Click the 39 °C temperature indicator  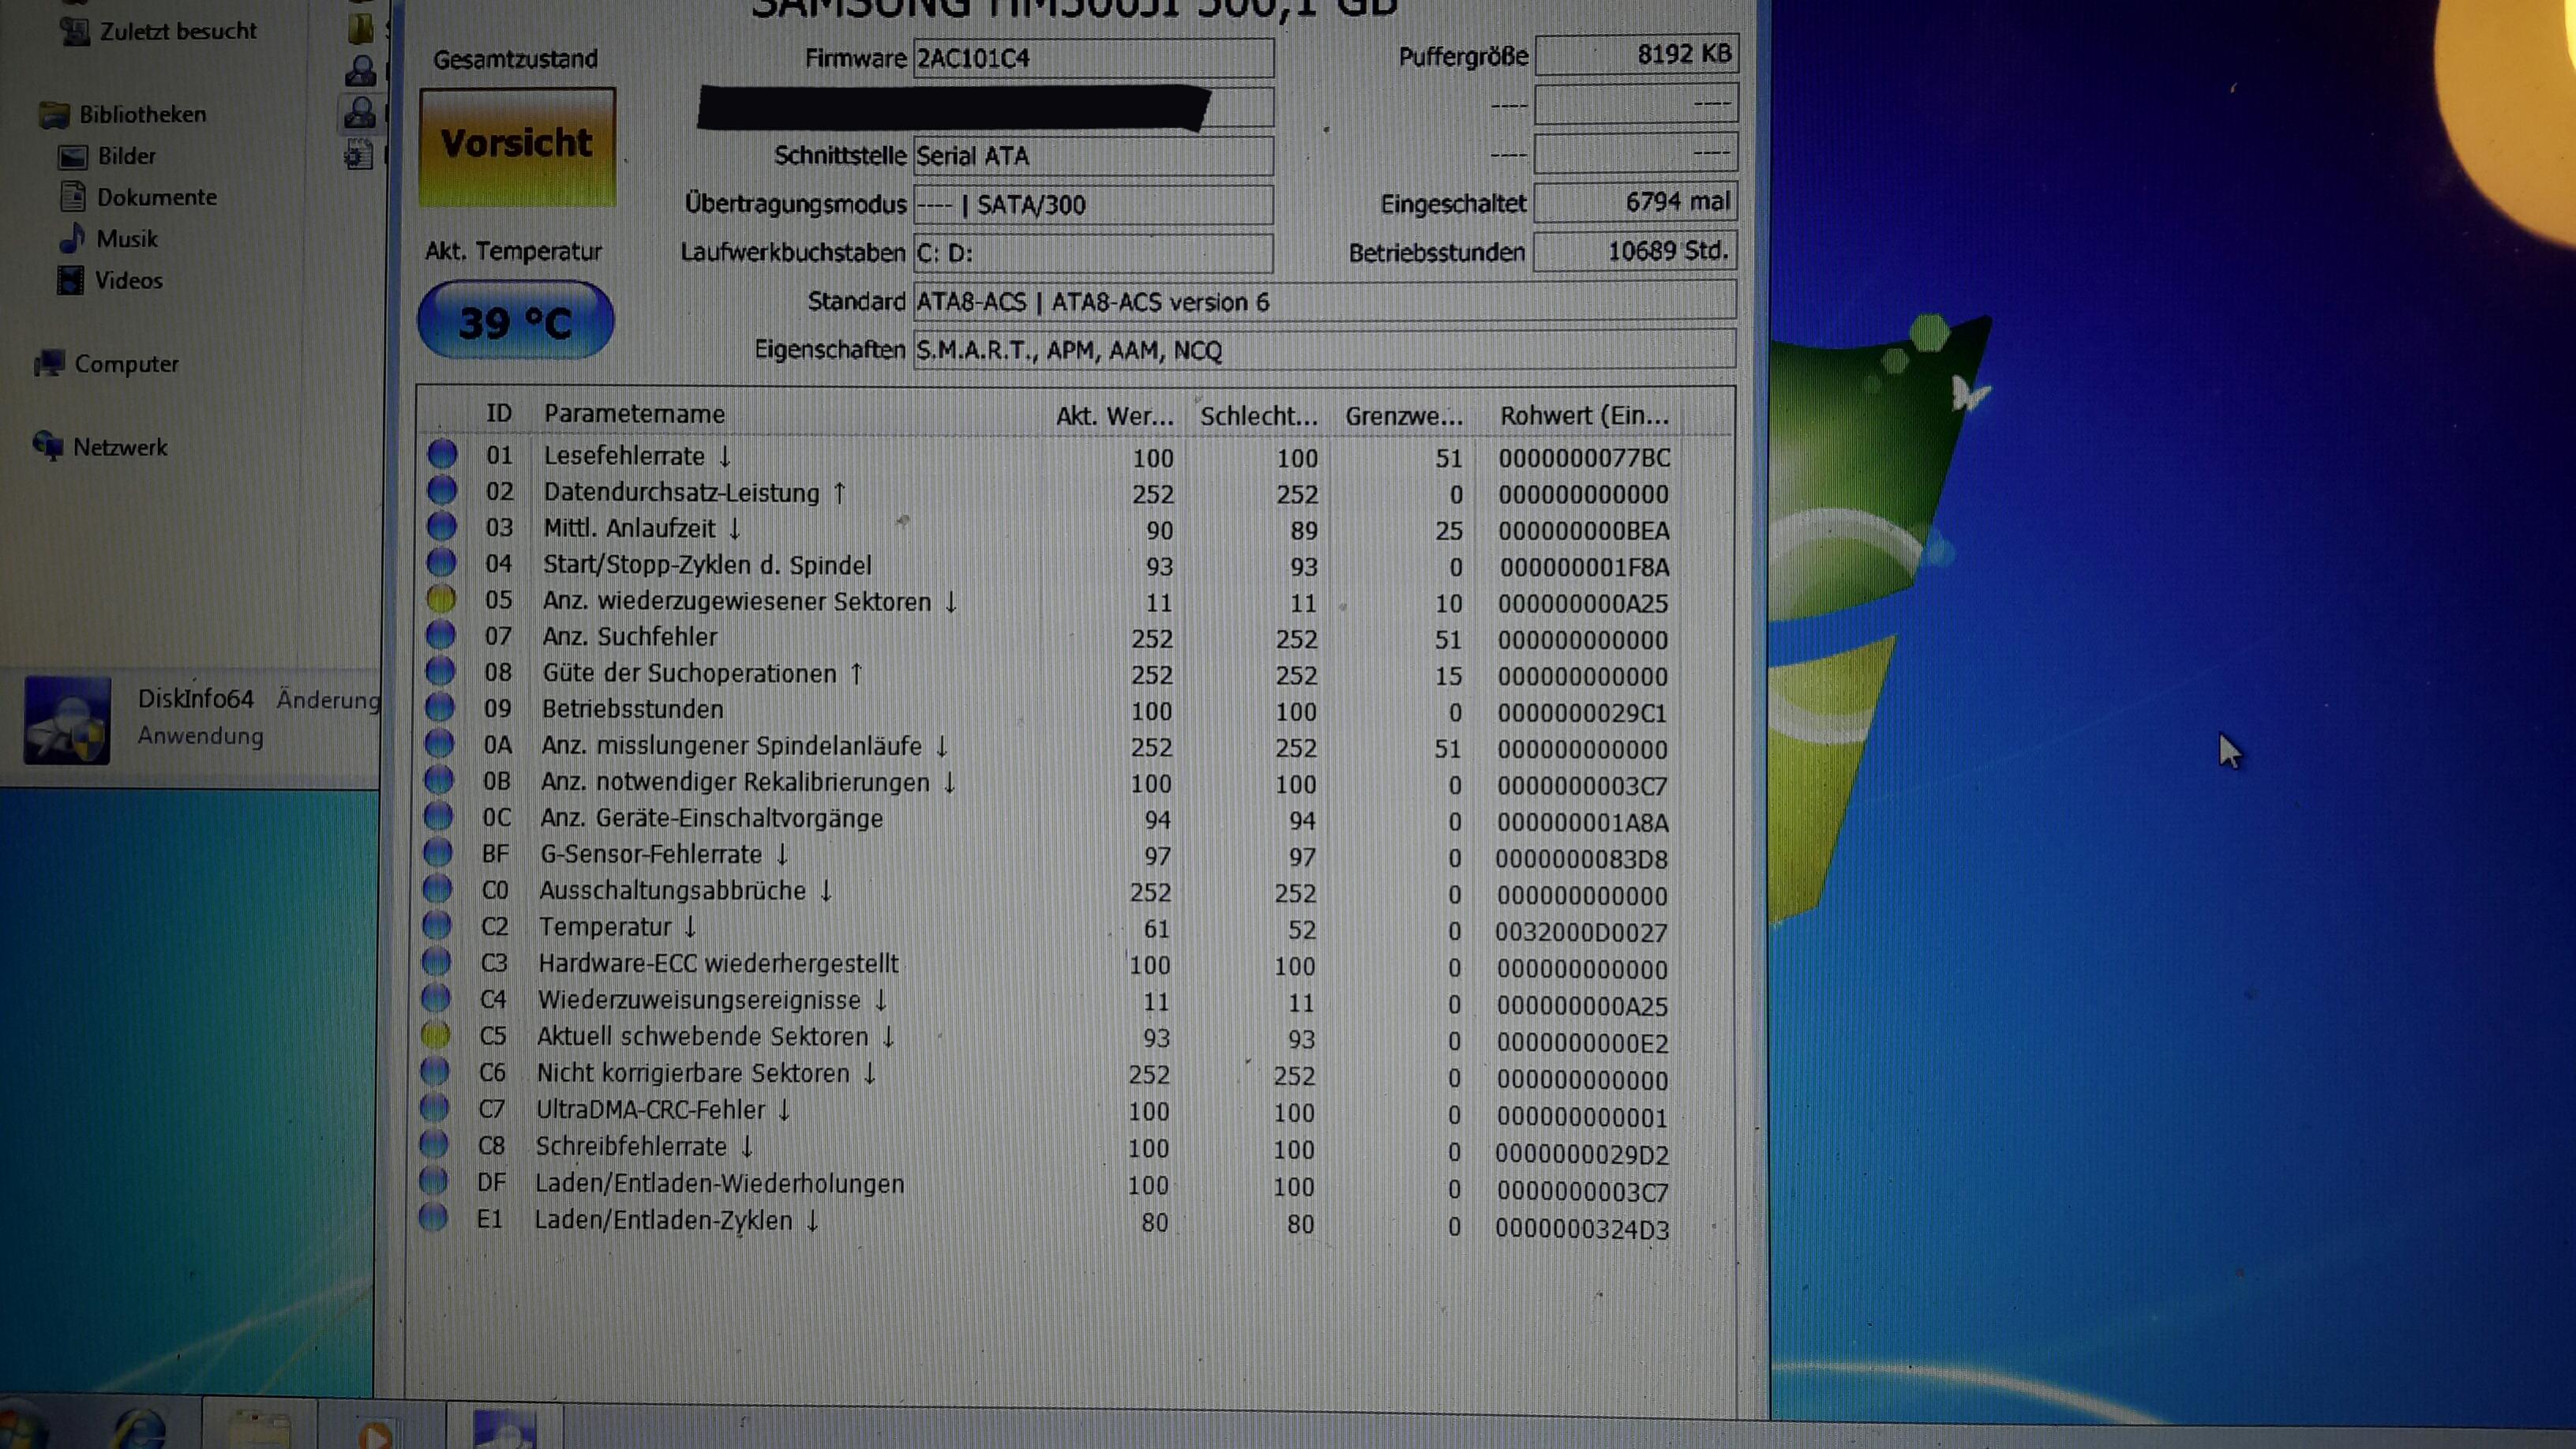515,321
